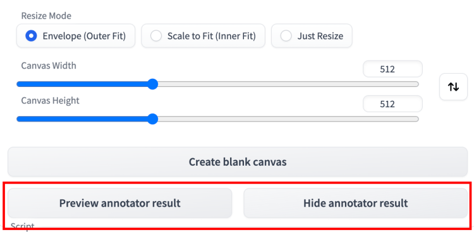Create a blank canvas
The image size is (474, 232).
click(x=238, y=161)
